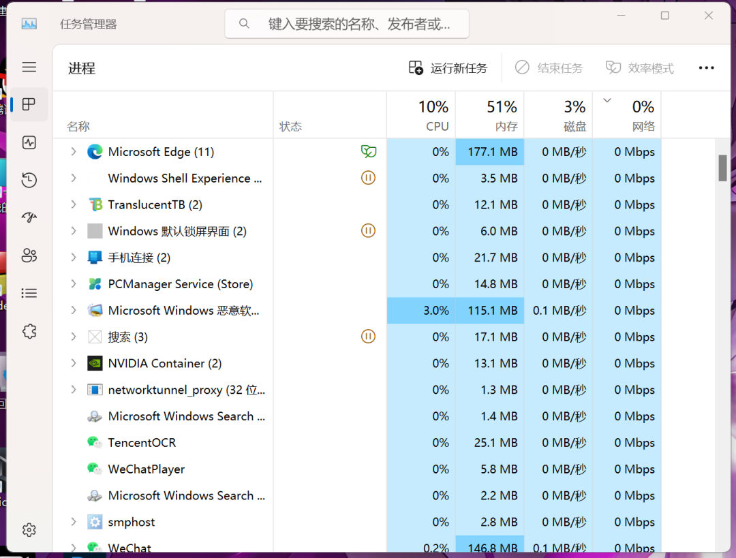
Task: Focus the search box in title bar
Action: coord(347,23)
